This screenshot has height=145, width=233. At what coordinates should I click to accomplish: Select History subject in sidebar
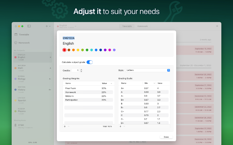point(33,90)
